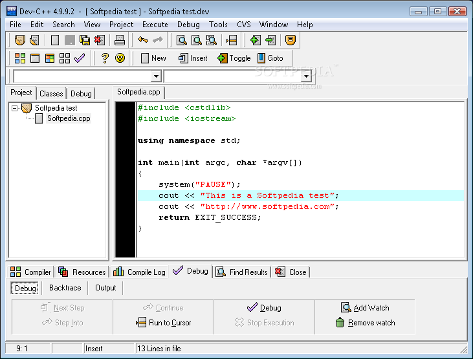Screen dimensions: 473x359
Task: Click the Debug checkmark toolbar icon
Action: pyautogui.click(x=80, y=58)
